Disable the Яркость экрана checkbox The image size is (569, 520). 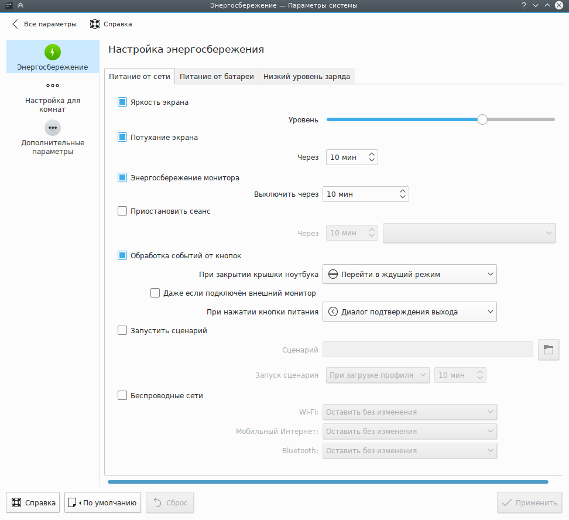click(122, 102)
